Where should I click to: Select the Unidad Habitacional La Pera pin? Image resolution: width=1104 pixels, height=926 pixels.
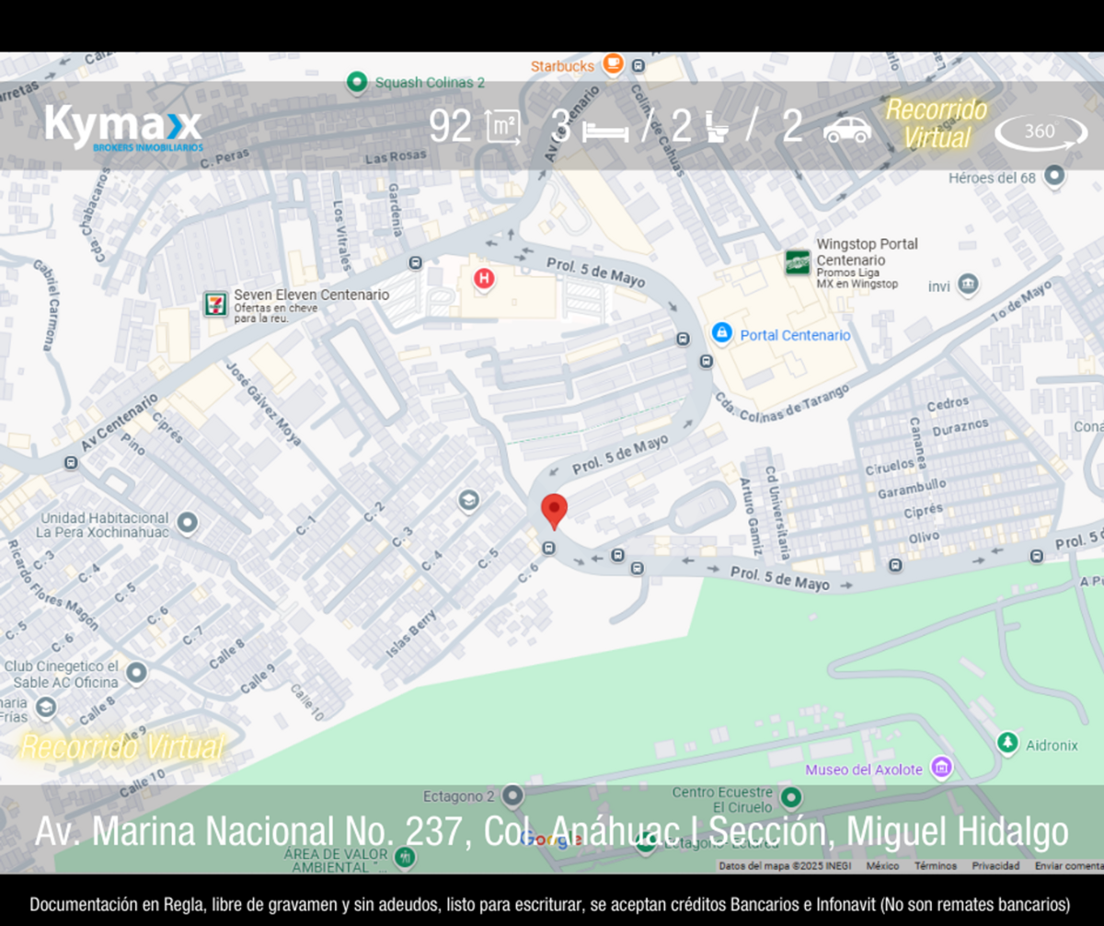[188, 524]
